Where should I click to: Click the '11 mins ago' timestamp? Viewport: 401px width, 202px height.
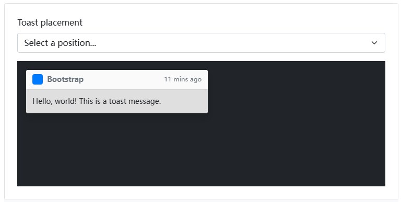(x=183, y=79)
